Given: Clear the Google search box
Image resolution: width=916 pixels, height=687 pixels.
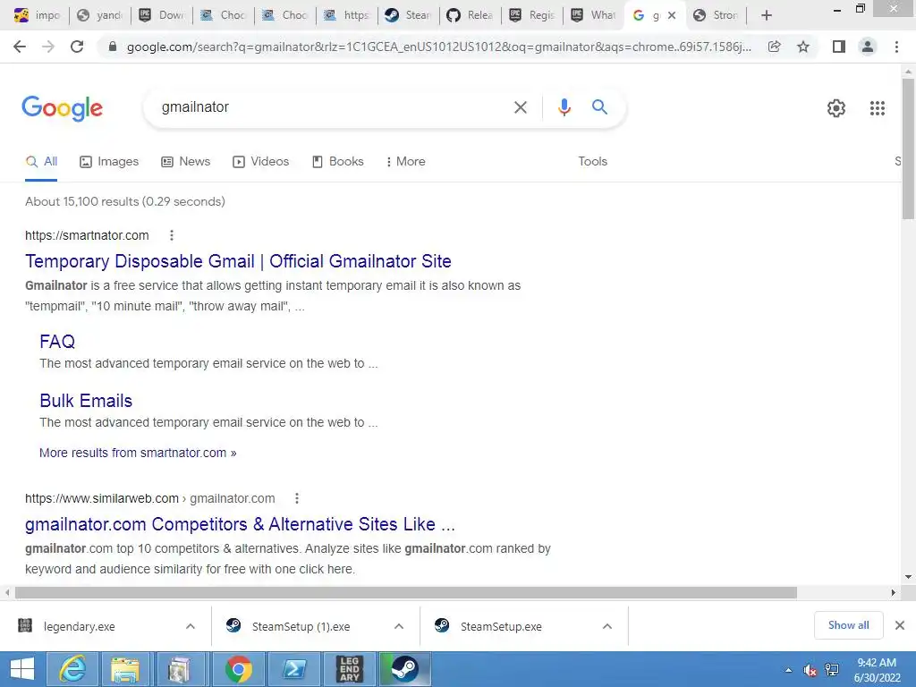Looking at the screenshot, I should point(520,107).
